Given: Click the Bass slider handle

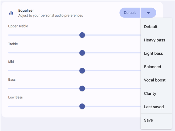Looking at the screenshot, I should (82, 88).
